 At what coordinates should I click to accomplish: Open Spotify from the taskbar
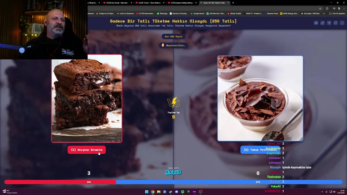coord(182,192)
